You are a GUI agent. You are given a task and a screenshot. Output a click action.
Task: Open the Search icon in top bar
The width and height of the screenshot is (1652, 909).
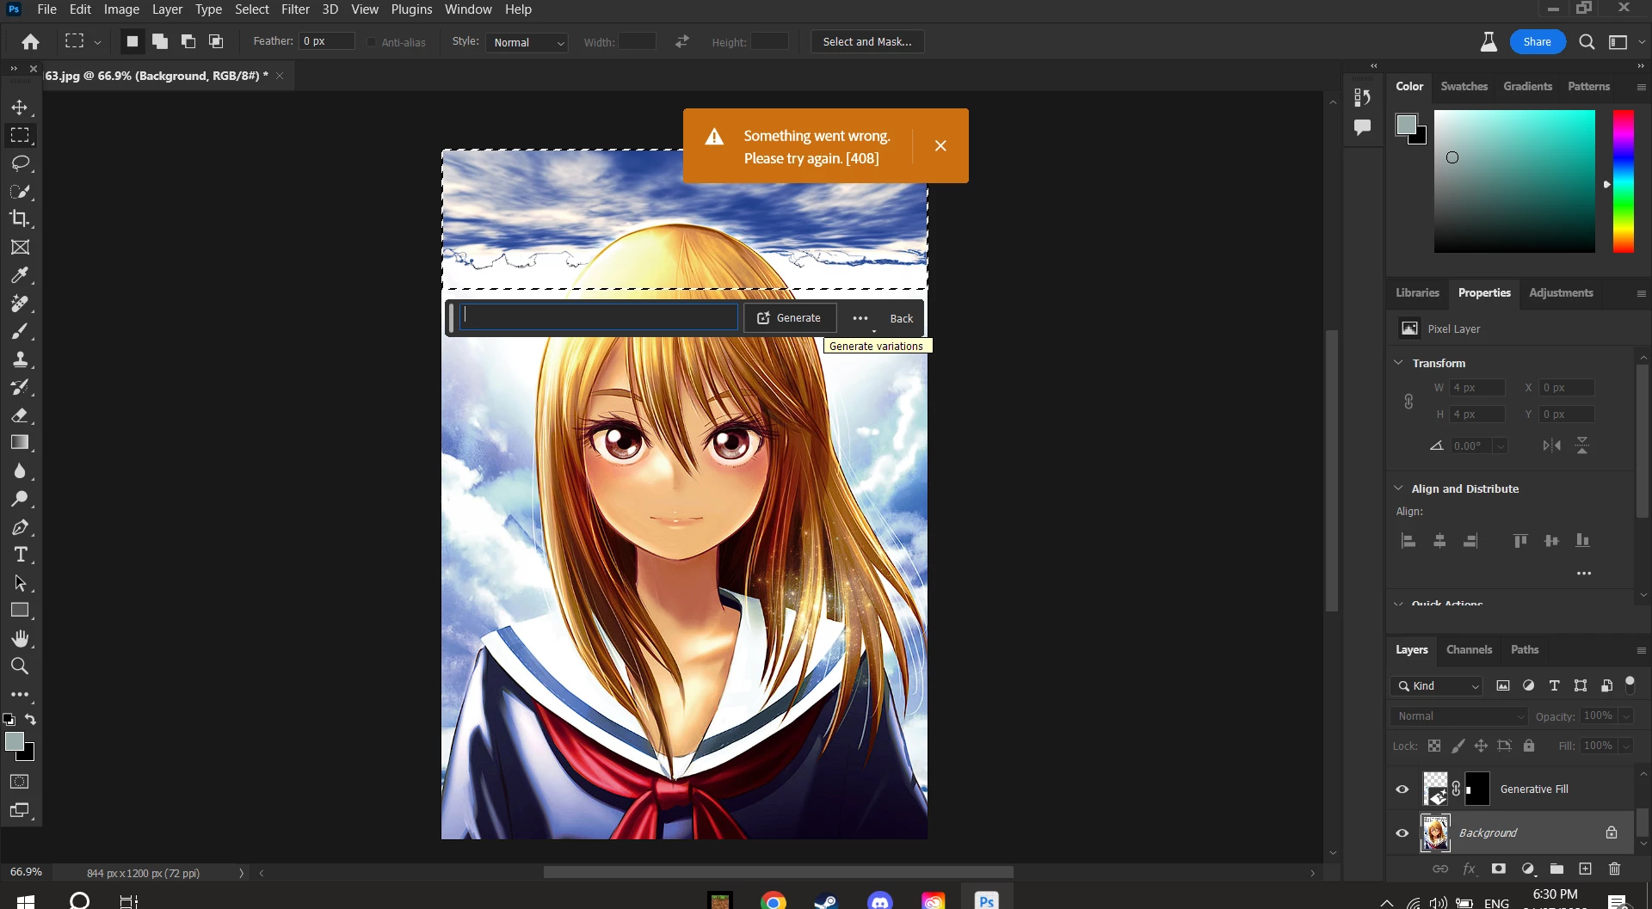(1587, 42)
